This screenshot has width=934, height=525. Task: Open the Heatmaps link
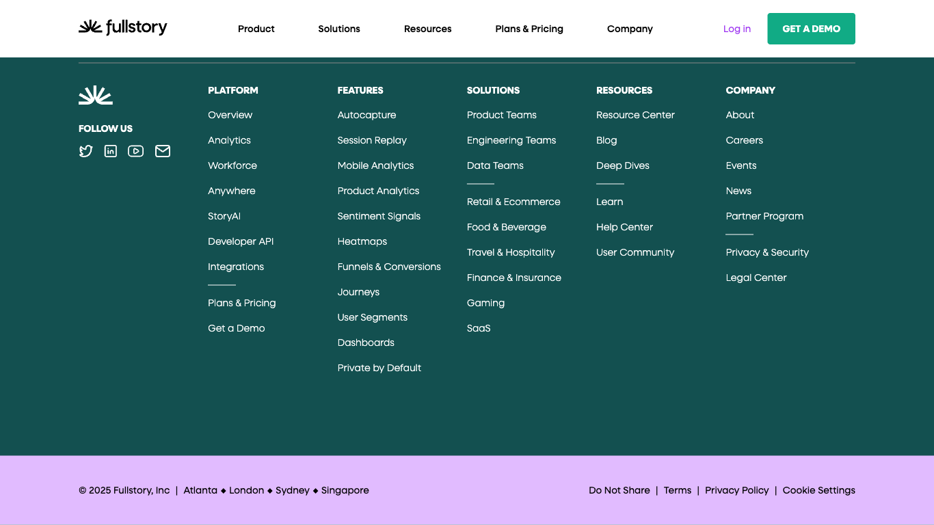coord(362,241)
